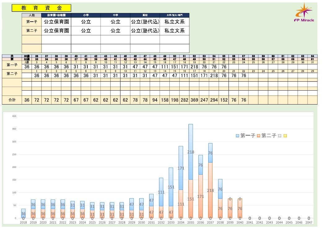Click the 294 cell in the 合計 row
Image resolution: width=327 pixels, height=231 pixels.
pyautogui.click(x=214, y=100)
